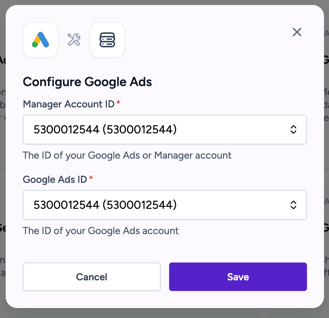Select the 5300012544 value in Google Ads ID
This screenshot has width=329, height=318.
point(105,205)
